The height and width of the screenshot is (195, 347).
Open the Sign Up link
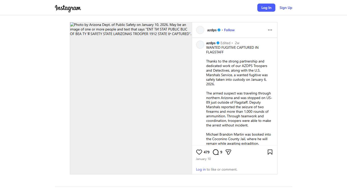pos(286,8)
